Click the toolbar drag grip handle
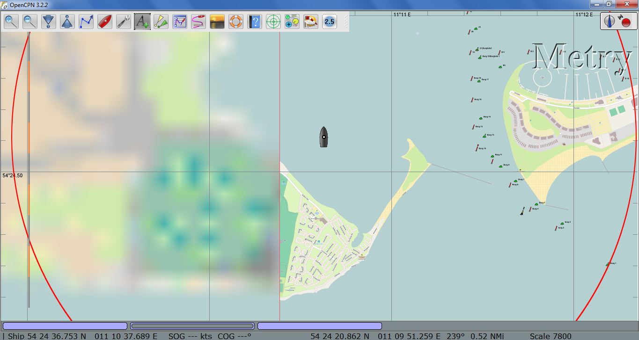The height and width of the screenshot is (340, 639). point(346,22)
